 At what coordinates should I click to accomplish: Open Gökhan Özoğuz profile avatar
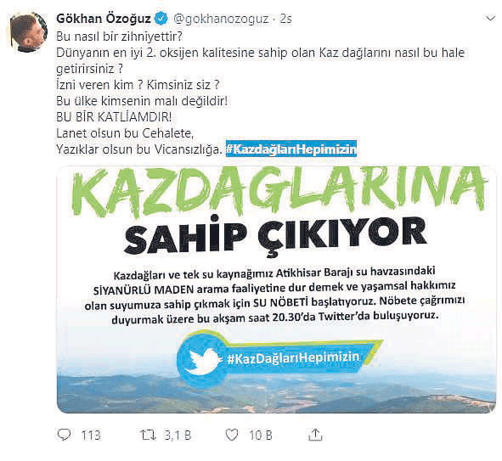(x=28, y=32)
